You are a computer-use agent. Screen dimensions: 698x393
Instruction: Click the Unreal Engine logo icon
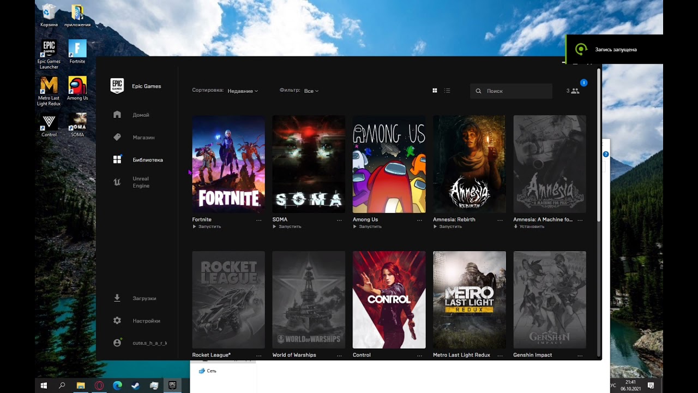coord(117,182)
